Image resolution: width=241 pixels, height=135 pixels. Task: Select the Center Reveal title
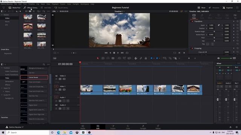coord(34,77)
